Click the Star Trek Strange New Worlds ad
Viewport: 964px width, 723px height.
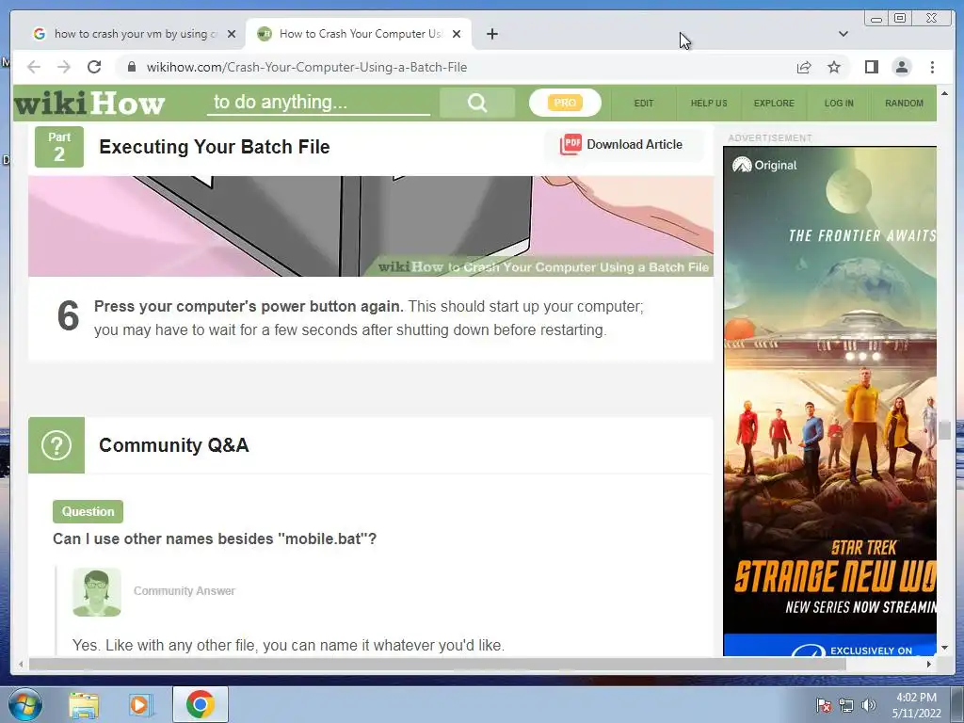coord(830,399)
